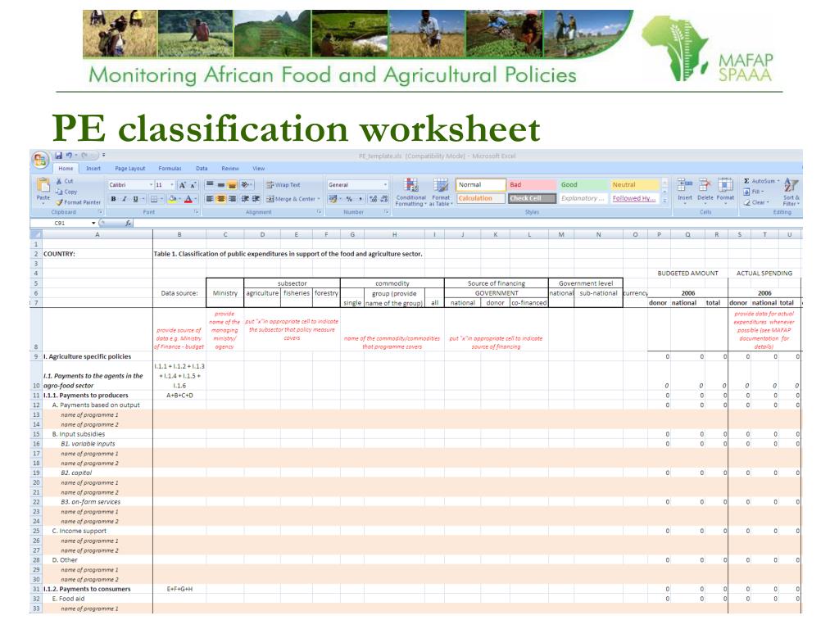Open the Formulas ribbon tab
This screenshot has width=839, height=629.
point(170,169)
